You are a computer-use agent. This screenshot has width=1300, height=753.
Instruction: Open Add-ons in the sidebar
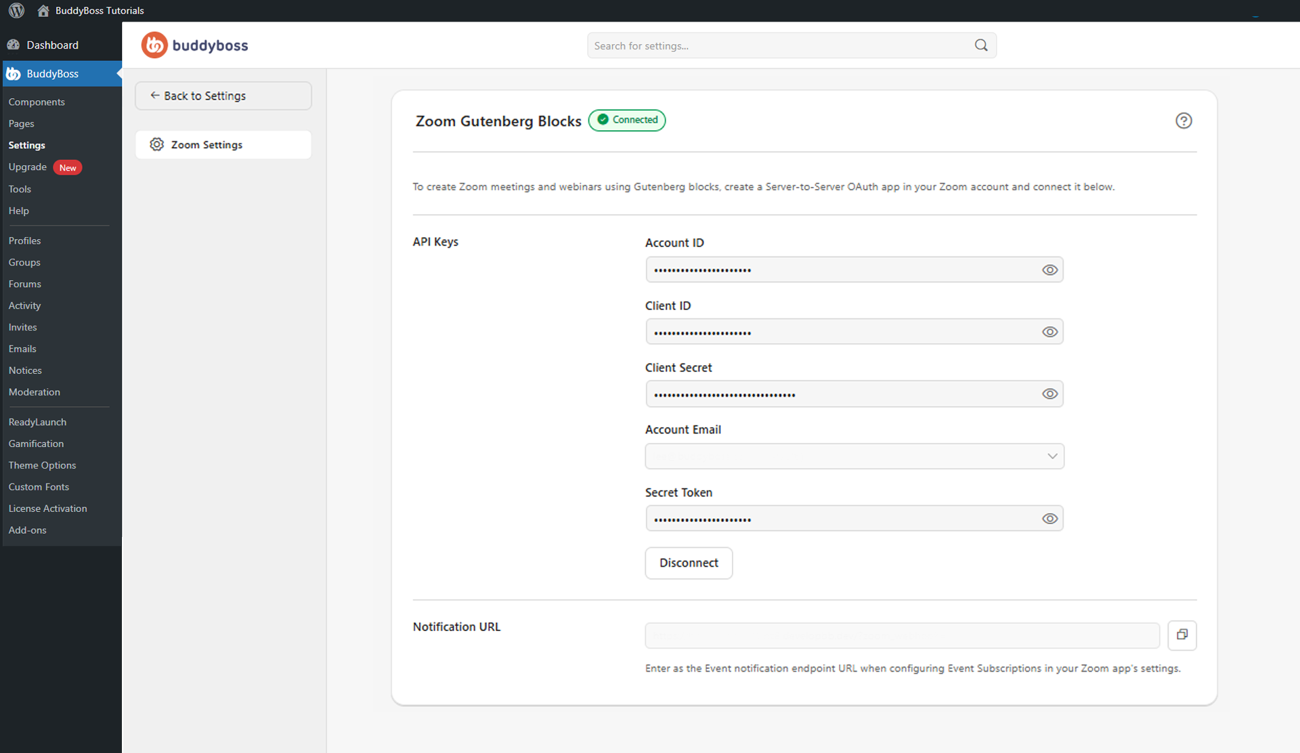tap(27, 530)
